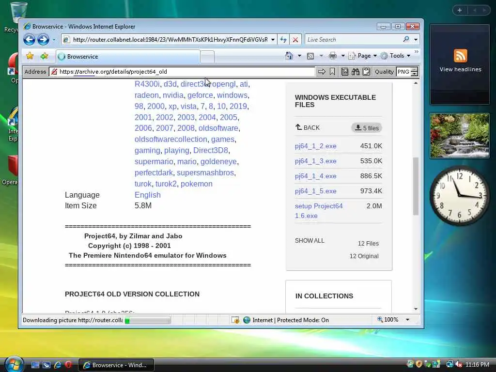Click the R4300i tag link
496x372 pixels.
pyautogui.click(x=147, y=84)
